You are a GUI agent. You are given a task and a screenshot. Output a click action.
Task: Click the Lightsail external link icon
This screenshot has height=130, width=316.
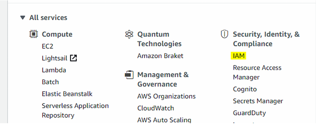pyautogui.click(x=73, y=58)
